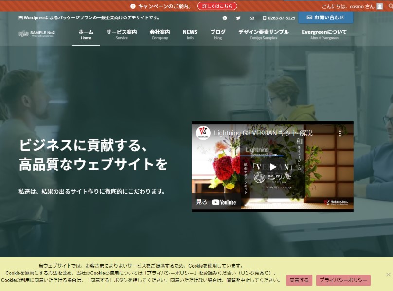The height and width of the screenshot is (291, 393).
Task: Open the サービス案内 menu item
Action: coord(122,34)
